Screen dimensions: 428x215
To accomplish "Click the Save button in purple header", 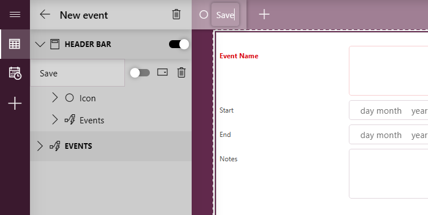I will pos(225,15).
